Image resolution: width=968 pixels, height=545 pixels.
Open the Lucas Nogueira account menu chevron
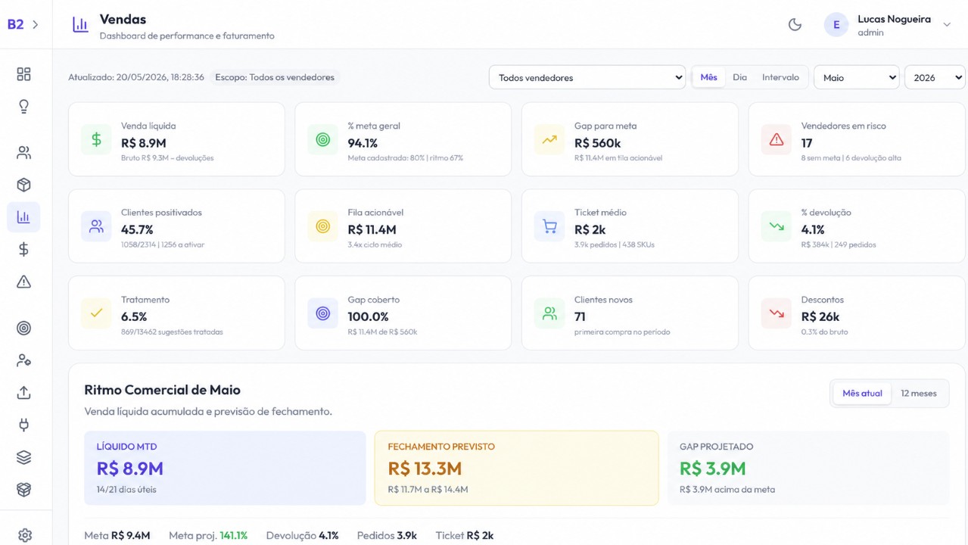click(x=947, y=25)
